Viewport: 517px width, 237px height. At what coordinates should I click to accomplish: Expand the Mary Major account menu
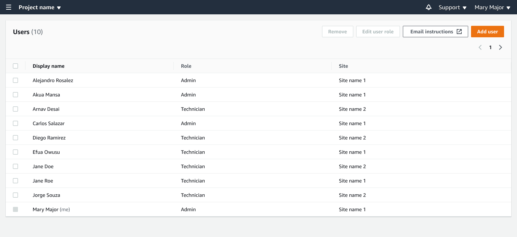pyautogui.click(x=492, y=7)
